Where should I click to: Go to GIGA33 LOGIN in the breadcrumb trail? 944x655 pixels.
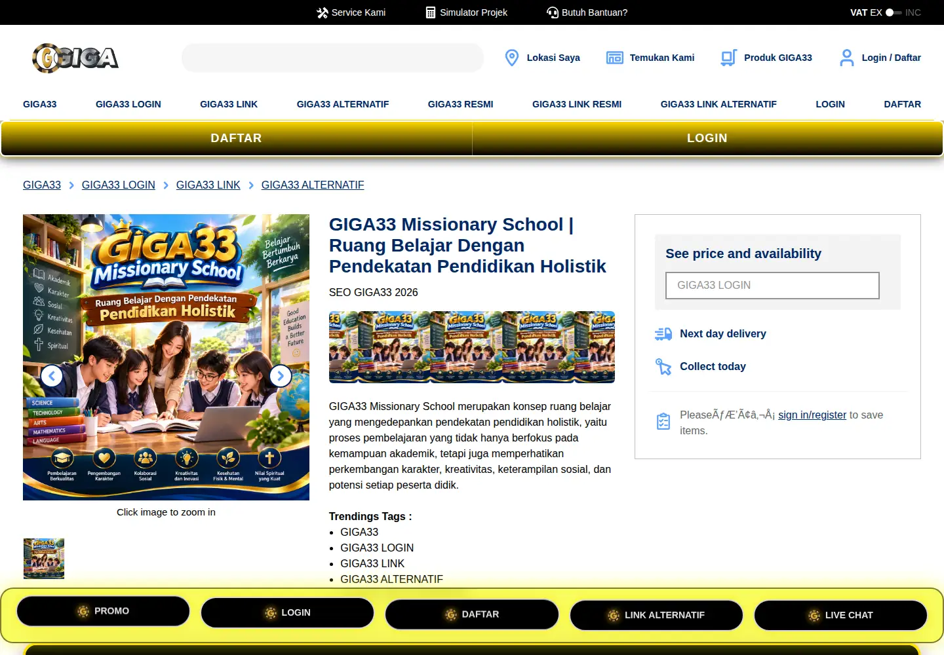pos(119,185)
